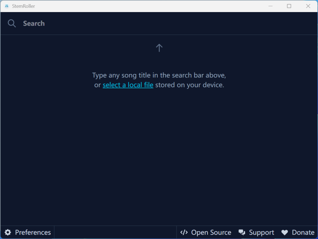Click the Preferences gear icon
Screen dimensions: 318x239
coord(8,232)
